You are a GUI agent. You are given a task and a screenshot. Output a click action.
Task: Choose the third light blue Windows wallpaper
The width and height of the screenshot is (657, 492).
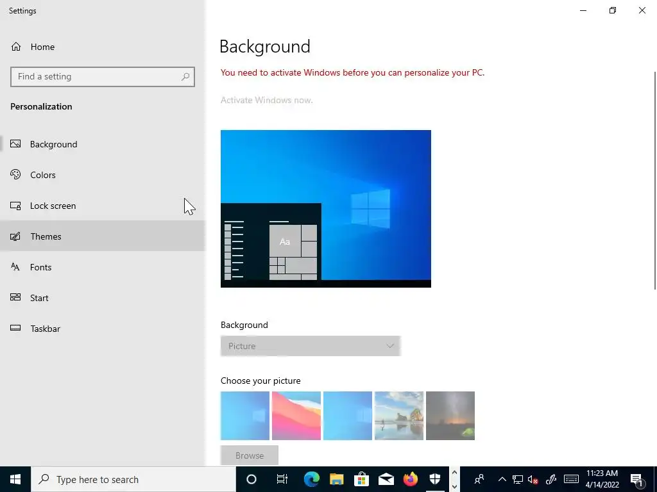(348, 416)
